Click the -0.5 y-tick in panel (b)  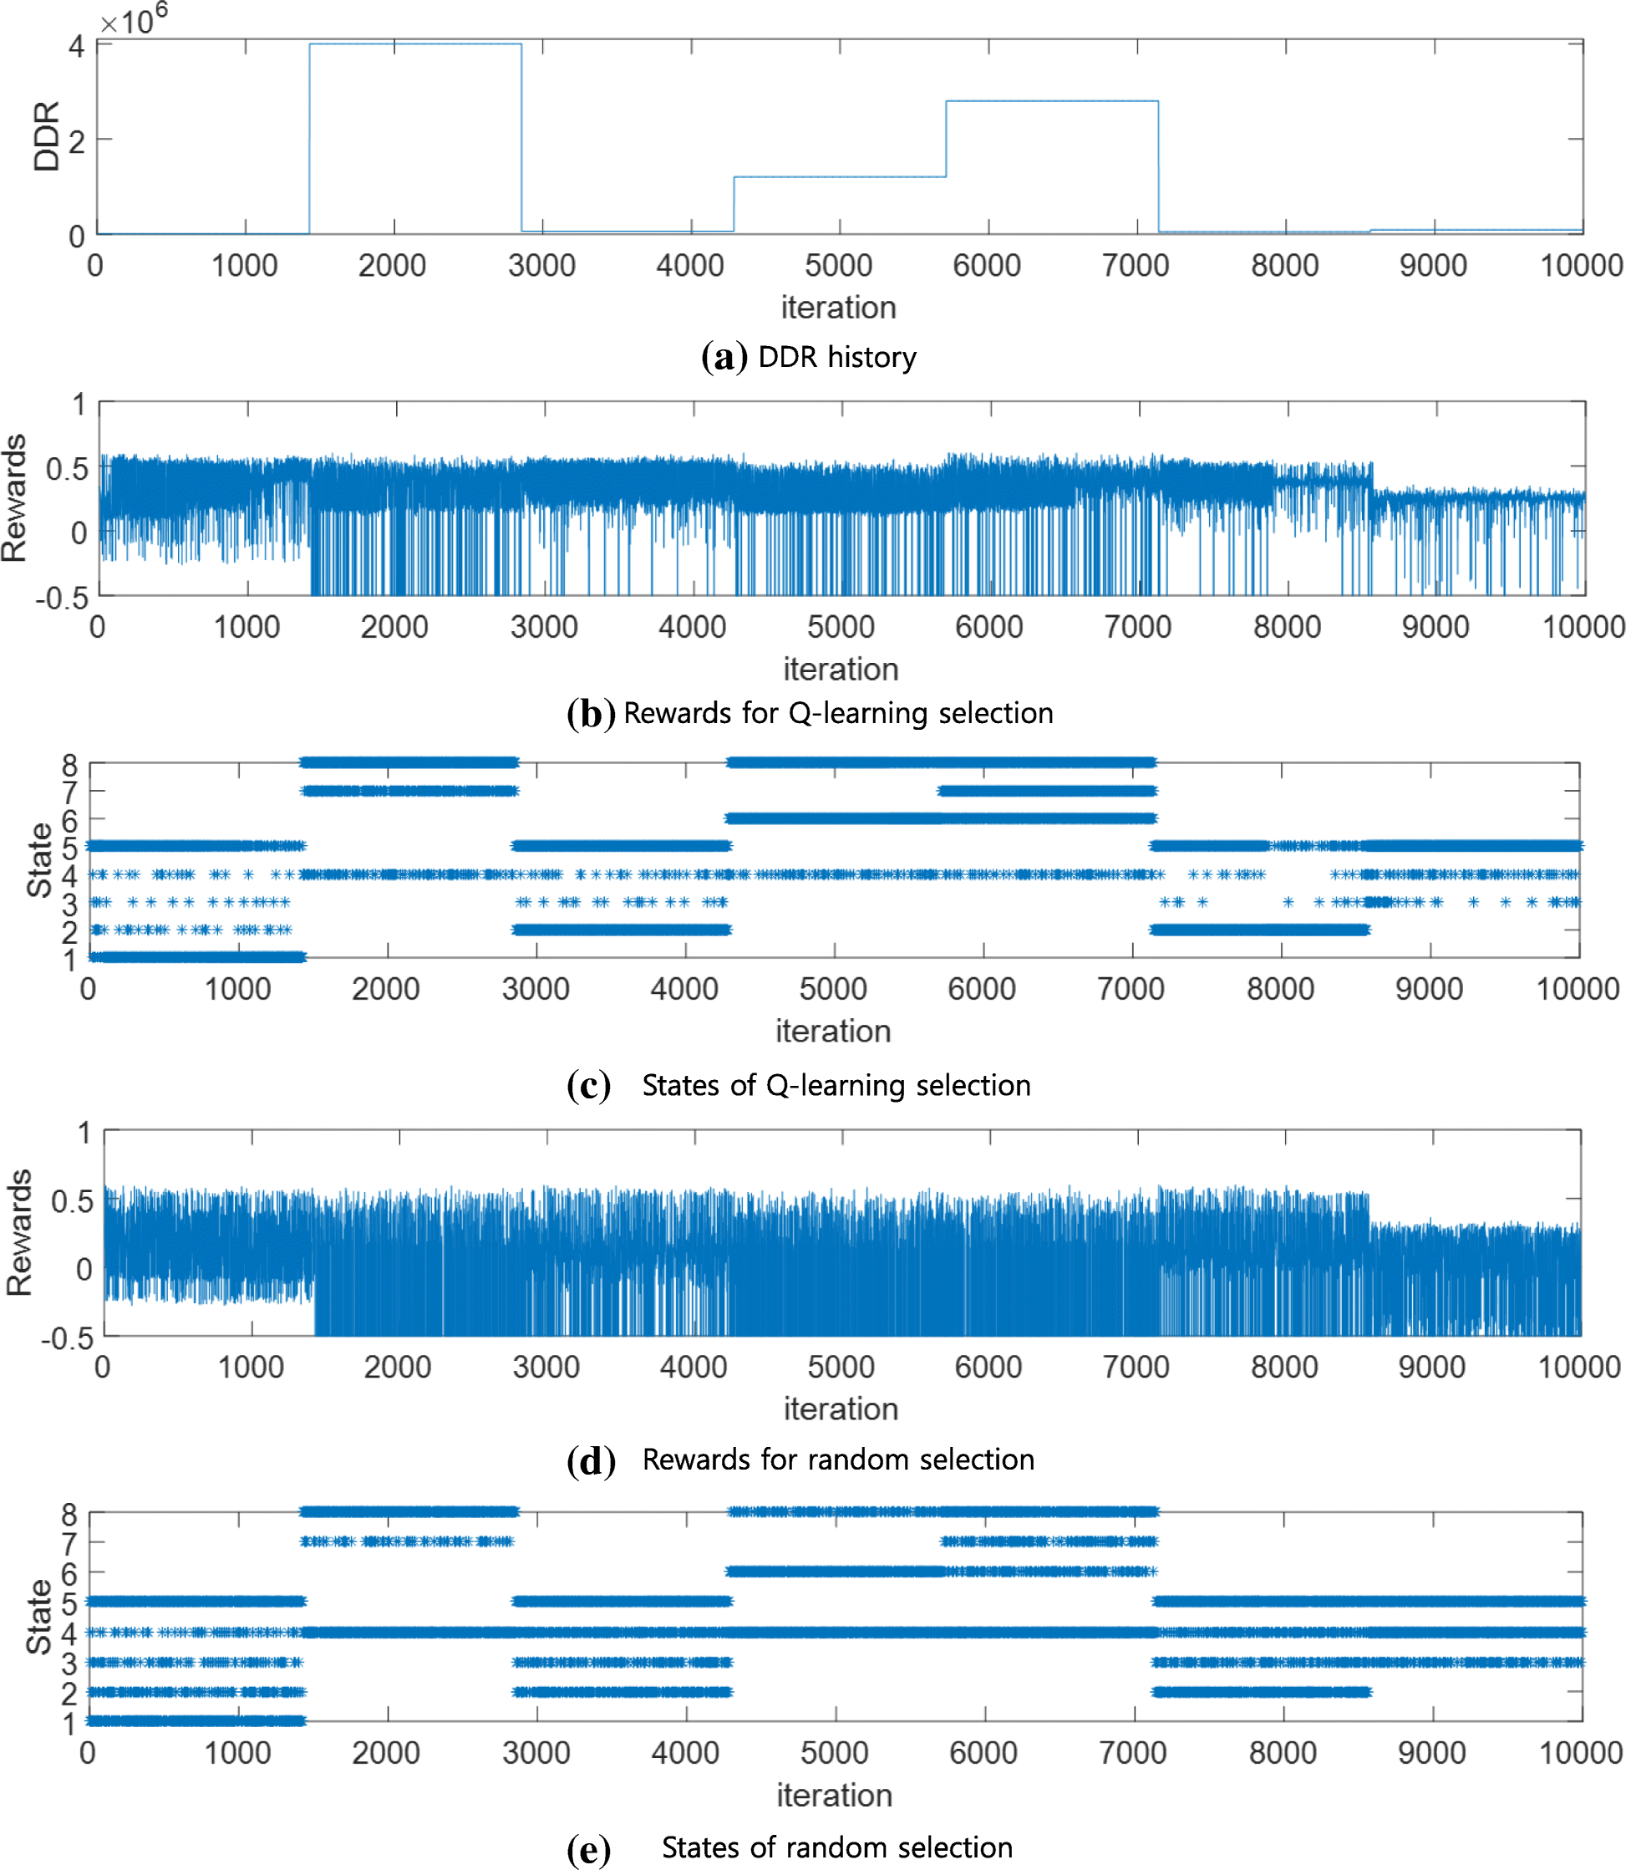click(x=62, y=598)
